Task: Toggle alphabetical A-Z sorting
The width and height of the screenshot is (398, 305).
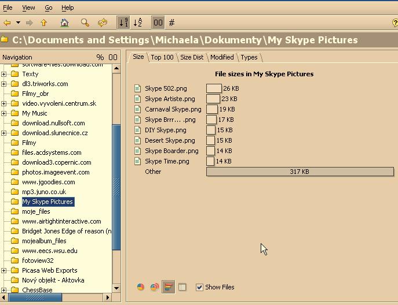Action: (x=138, y=23)
